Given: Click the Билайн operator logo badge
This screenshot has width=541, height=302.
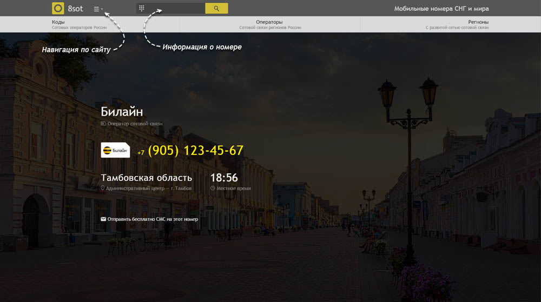Looking at the screenshot, I should 115,150.
